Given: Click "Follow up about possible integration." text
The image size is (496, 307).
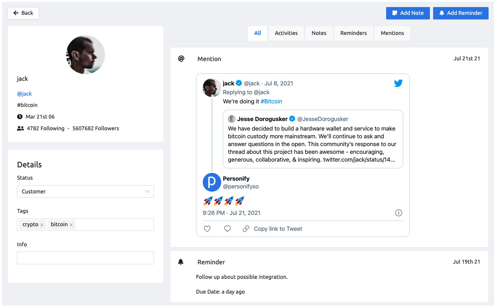Looking at the screenshot, I should click(242, 277).
